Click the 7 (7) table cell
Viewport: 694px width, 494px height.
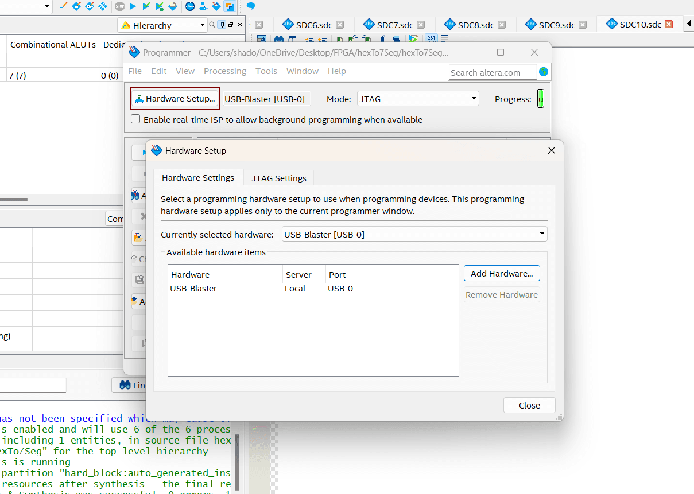53,75
